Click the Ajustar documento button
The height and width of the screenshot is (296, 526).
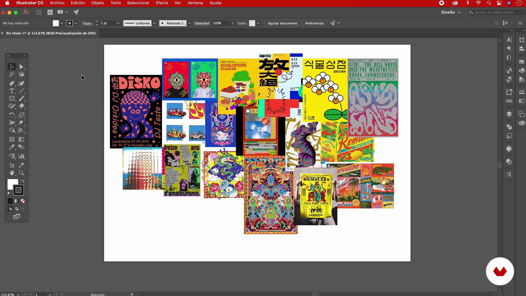pos(282,23)
